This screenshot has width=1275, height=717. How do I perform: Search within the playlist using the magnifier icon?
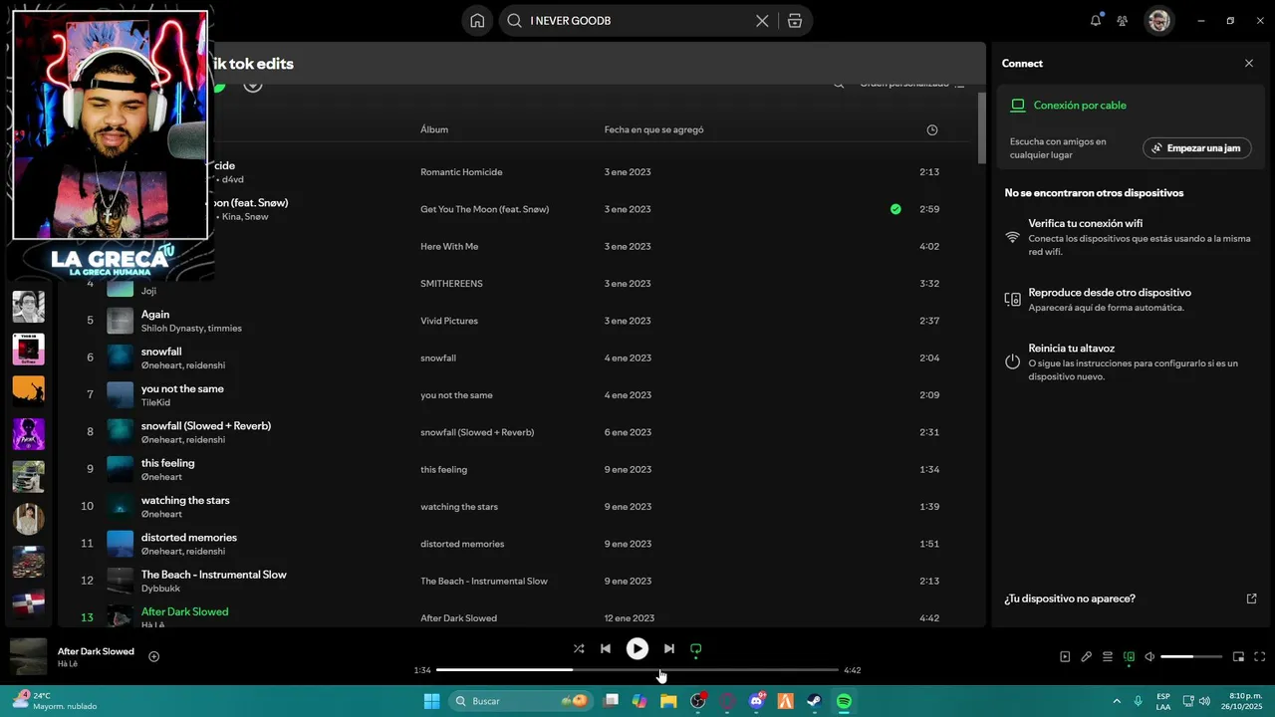coord(839,85)
